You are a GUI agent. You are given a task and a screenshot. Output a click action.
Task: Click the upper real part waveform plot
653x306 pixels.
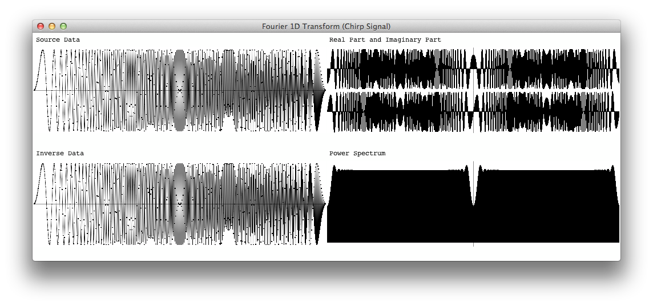click(x=473, y=69)
